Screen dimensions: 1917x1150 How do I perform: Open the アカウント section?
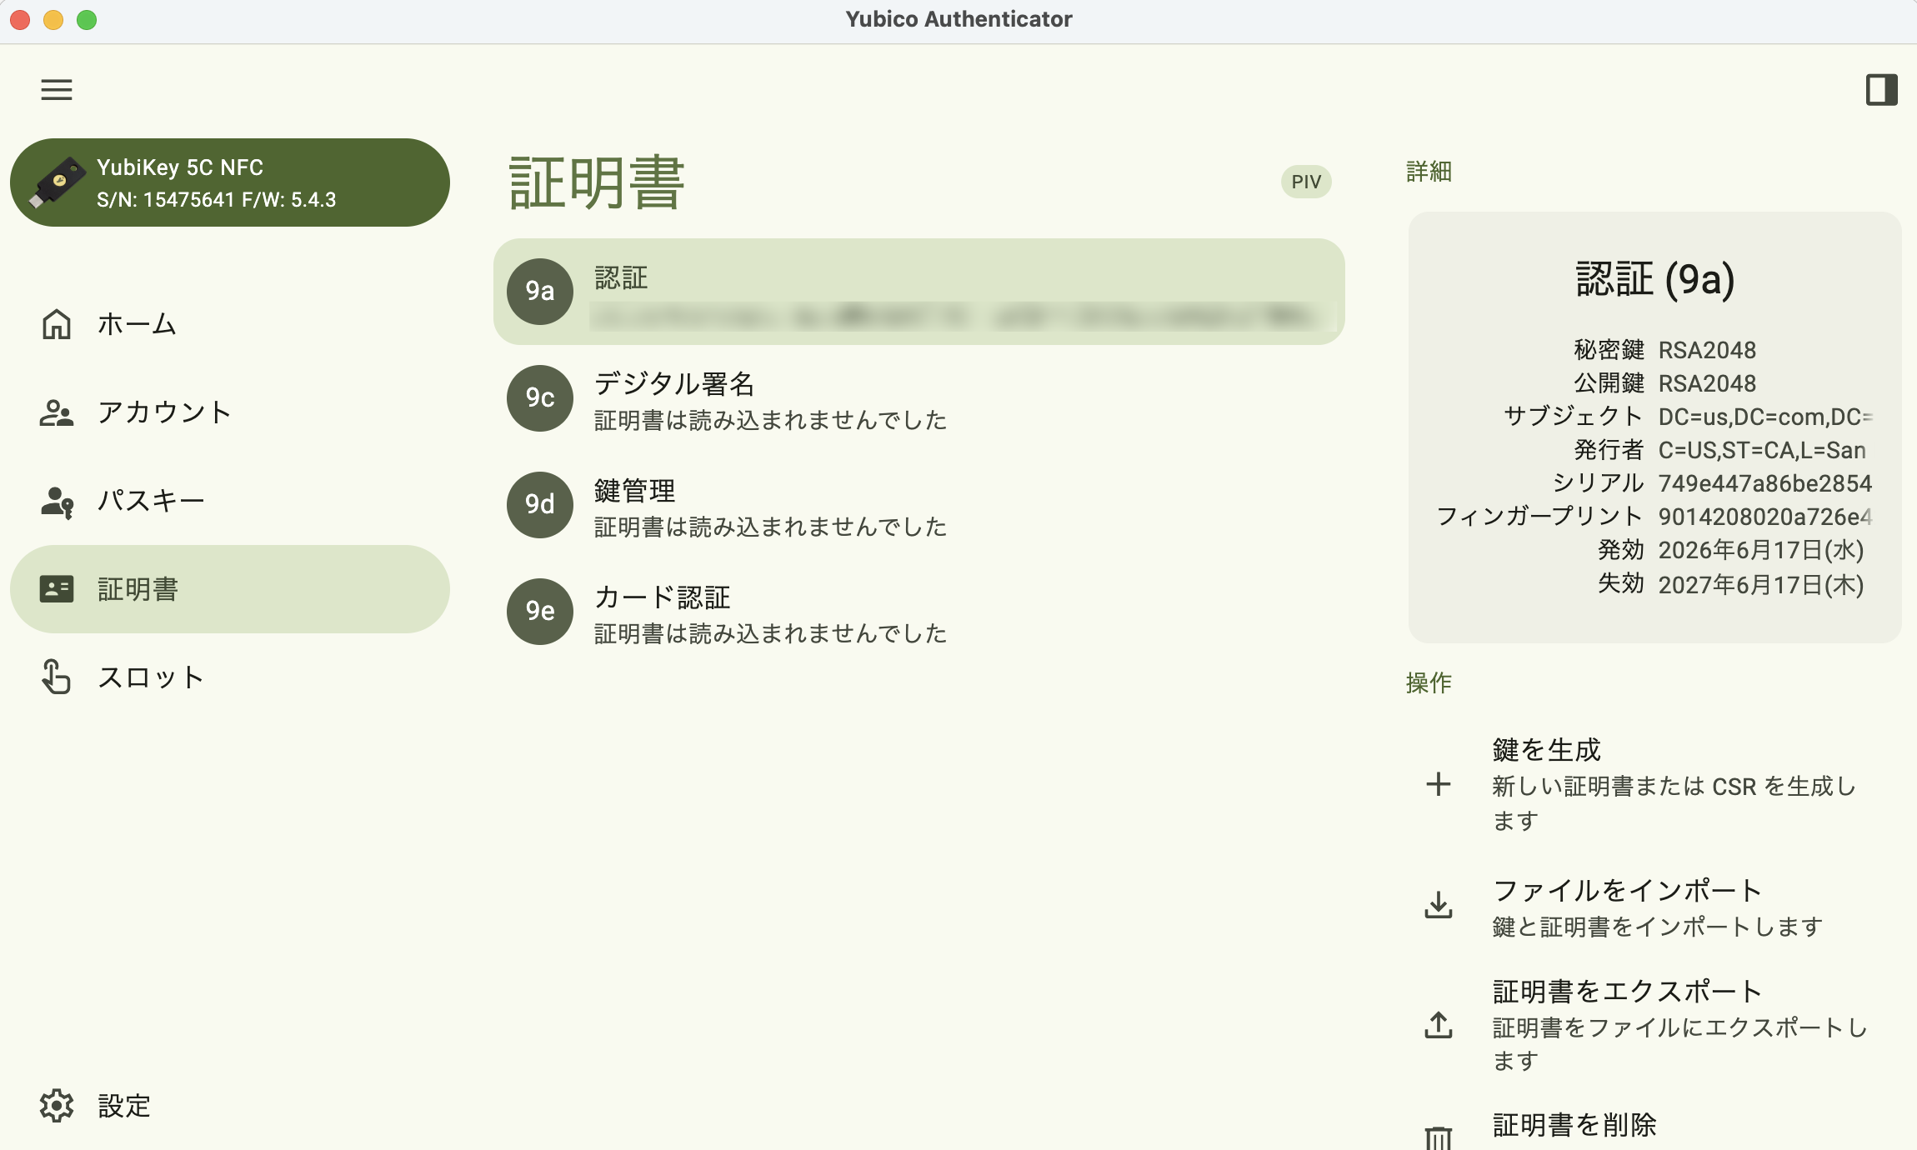click(x=230, y=412)
